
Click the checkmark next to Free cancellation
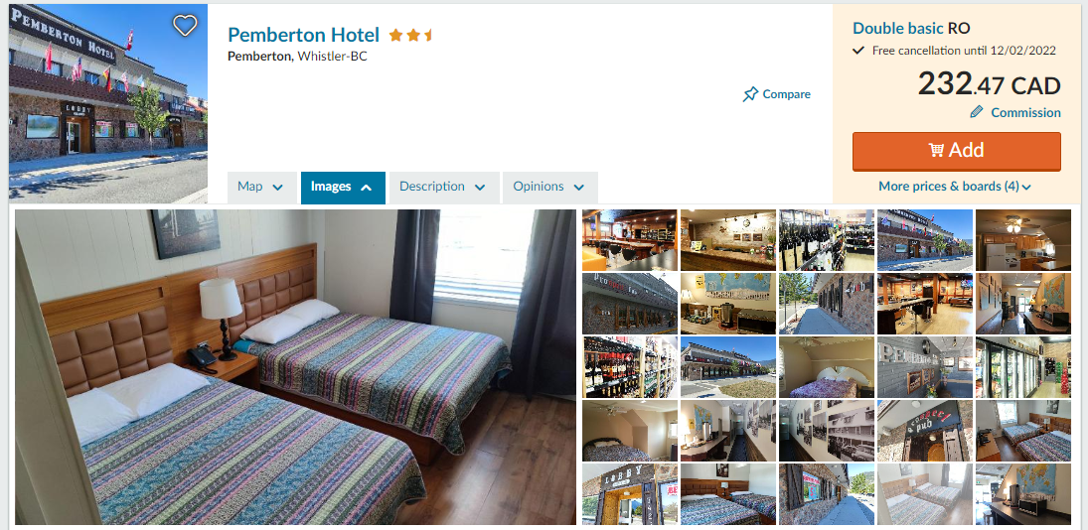click(x=858, y=50)
